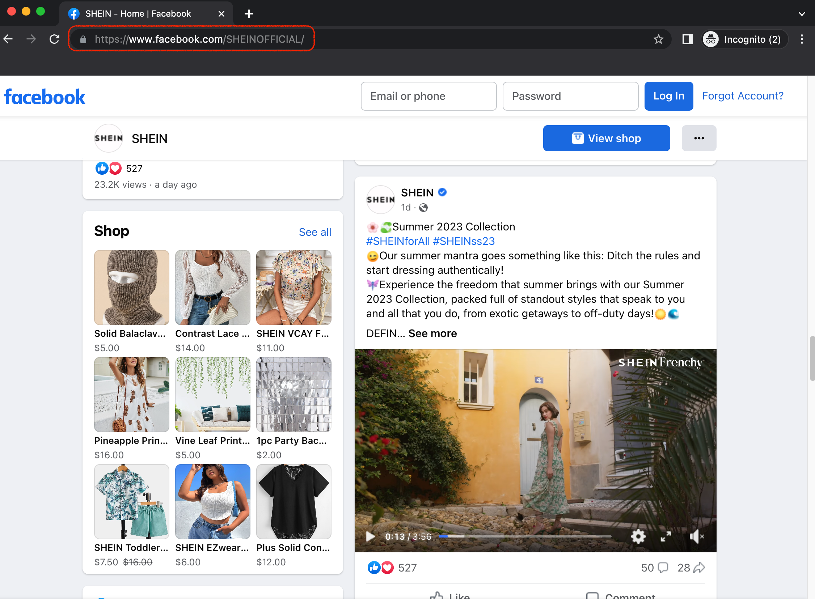Click the heart reaction icon under the video
Image resolution: width=815 pixels, height=599 pixels.
(x=387, y=568)
